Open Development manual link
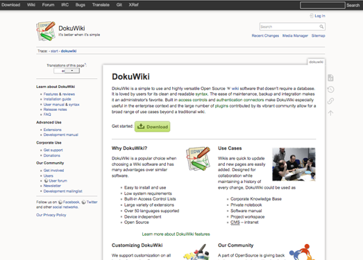363x260 pixels. 61,135
